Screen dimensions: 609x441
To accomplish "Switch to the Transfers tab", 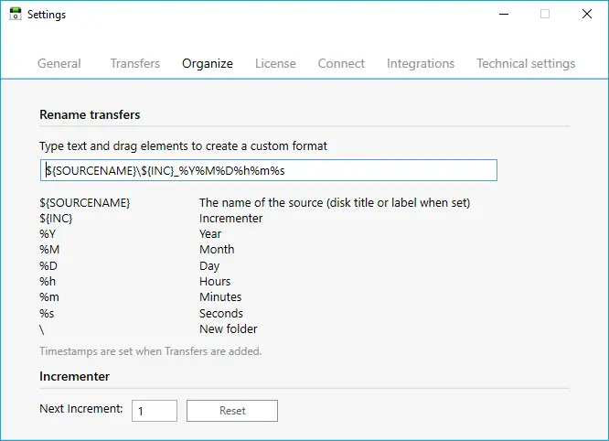I will 135,63.
